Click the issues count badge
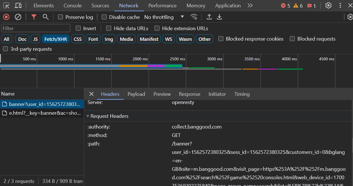Image resolution: width=353 pixels, height=186 pixels. pos(311,6)
